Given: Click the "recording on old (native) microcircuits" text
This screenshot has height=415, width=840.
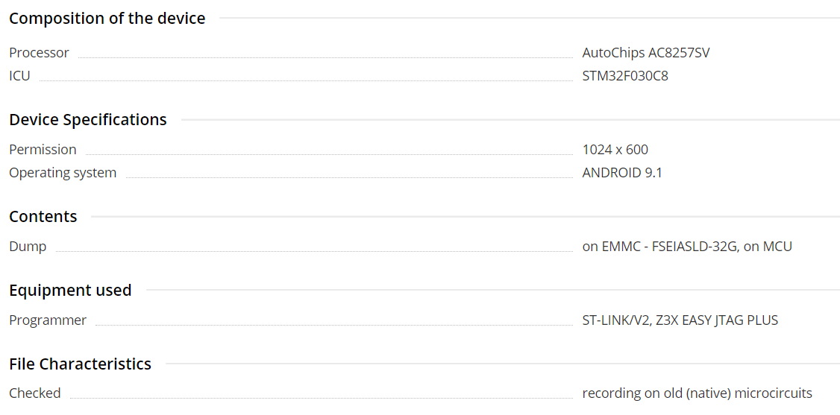Looking at the screenshot, I should 697,393.
